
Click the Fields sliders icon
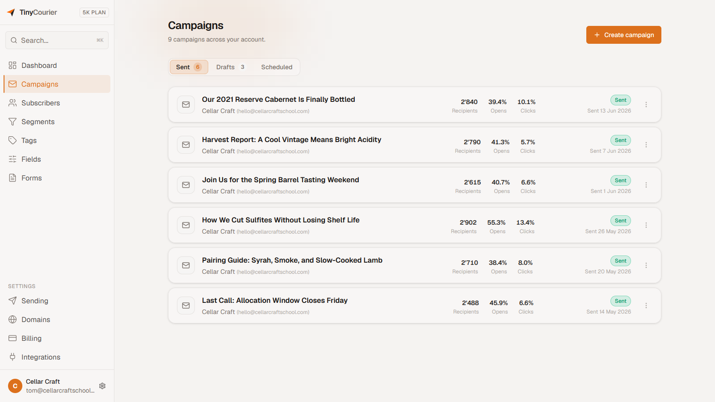point(13,159)
